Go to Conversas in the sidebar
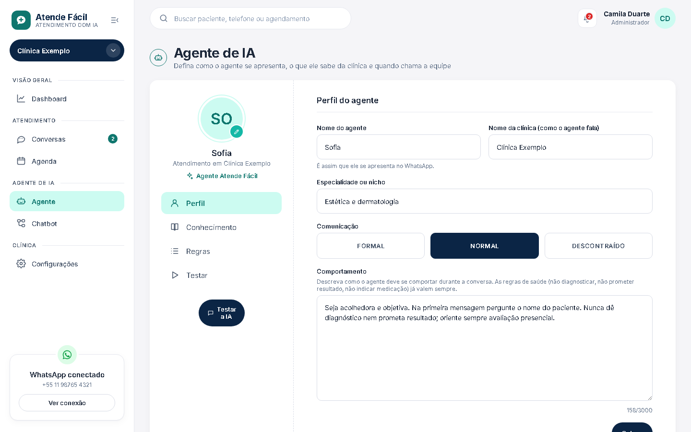This screenshot has width=691, height=432. (67, 139)
